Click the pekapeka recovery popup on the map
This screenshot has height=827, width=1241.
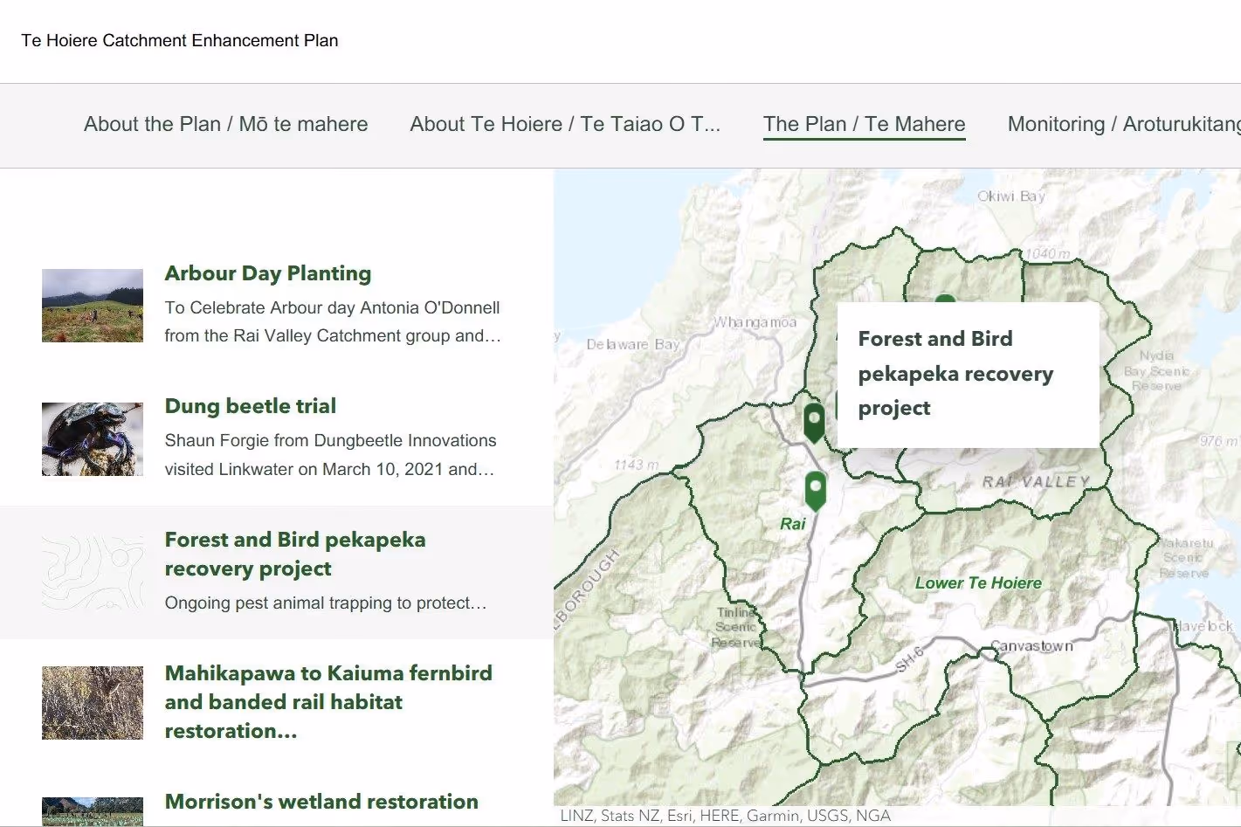[x=968, y=374]
